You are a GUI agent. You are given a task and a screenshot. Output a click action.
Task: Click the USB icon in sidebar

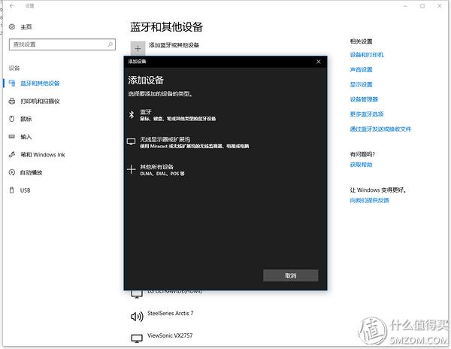pyautogui.click(x=12, y=190)
